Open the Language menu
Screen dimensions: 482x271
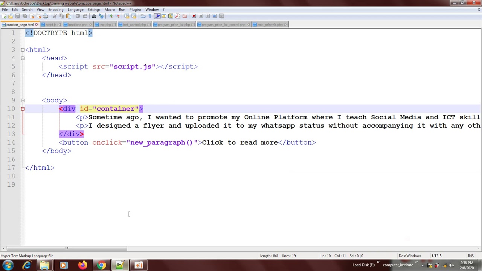75,9
